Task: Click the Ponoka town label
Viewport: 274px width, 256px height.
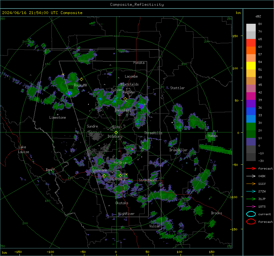Action: tap(139, 63)
